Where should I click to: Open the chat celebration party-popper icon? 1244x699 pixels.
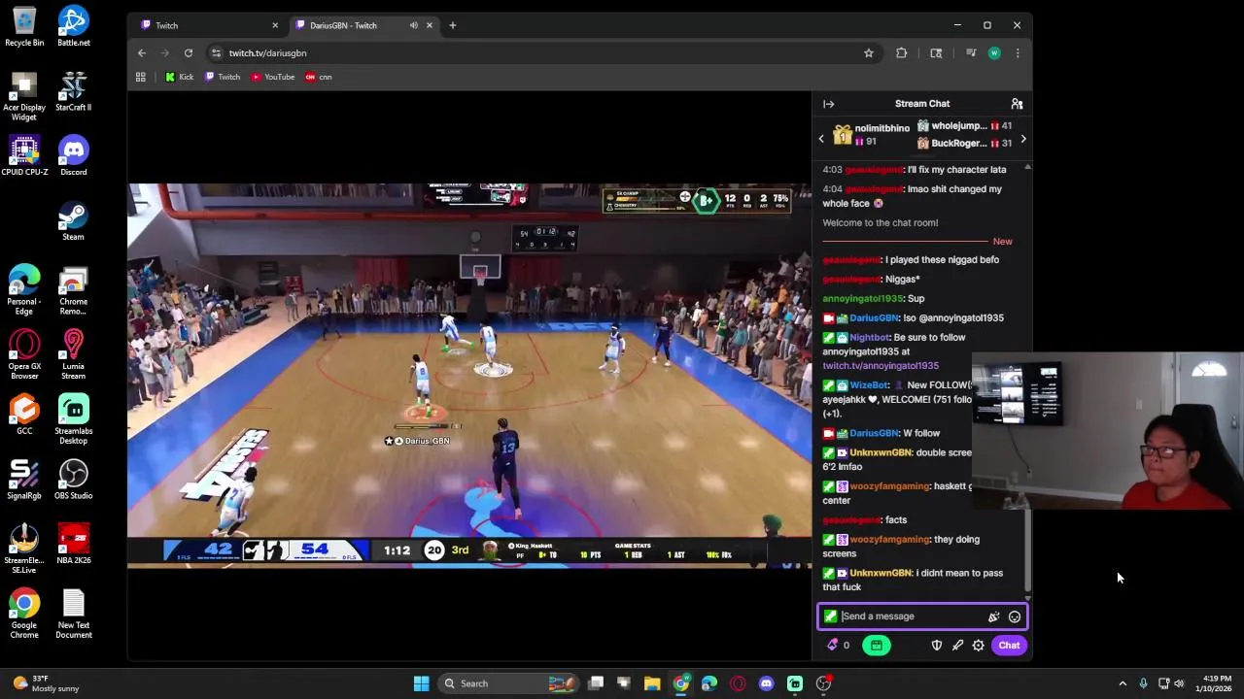[x=993, y=616]
